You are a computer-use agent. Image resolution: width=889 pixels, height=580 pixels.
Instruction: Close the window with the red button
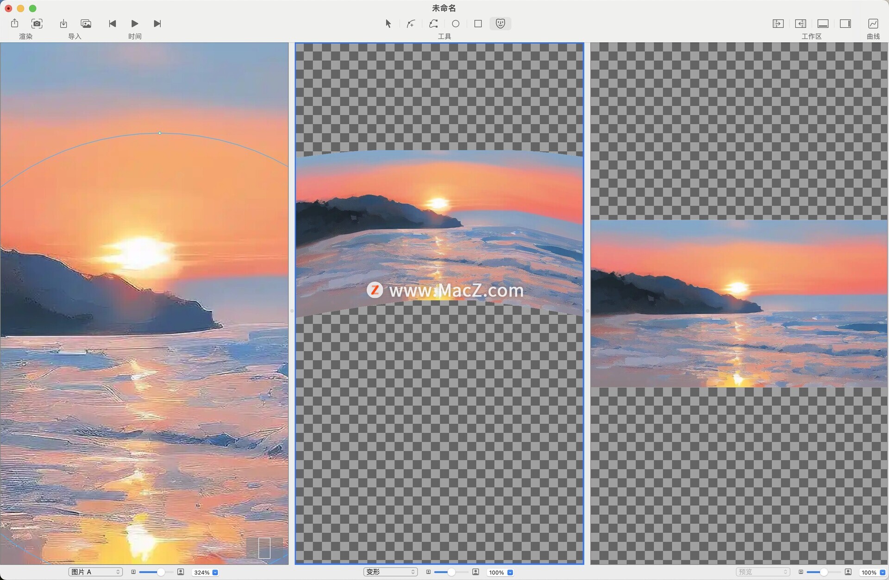tap(8, 8)
